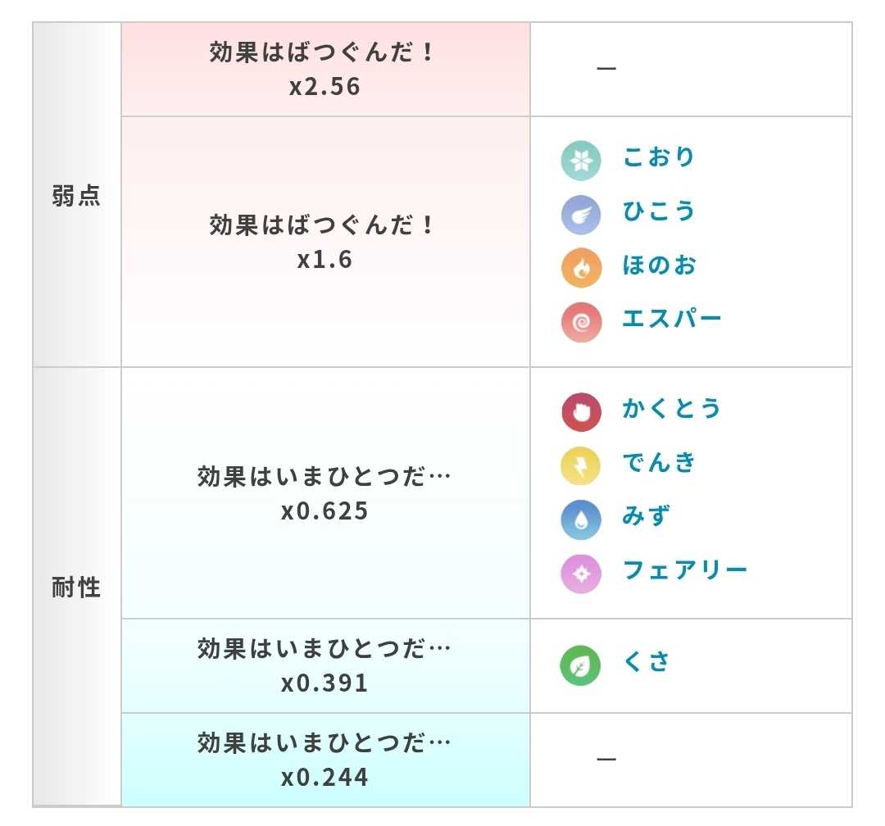
Task: Click the でんき electric type icon
Action: [x=581, y=465]
